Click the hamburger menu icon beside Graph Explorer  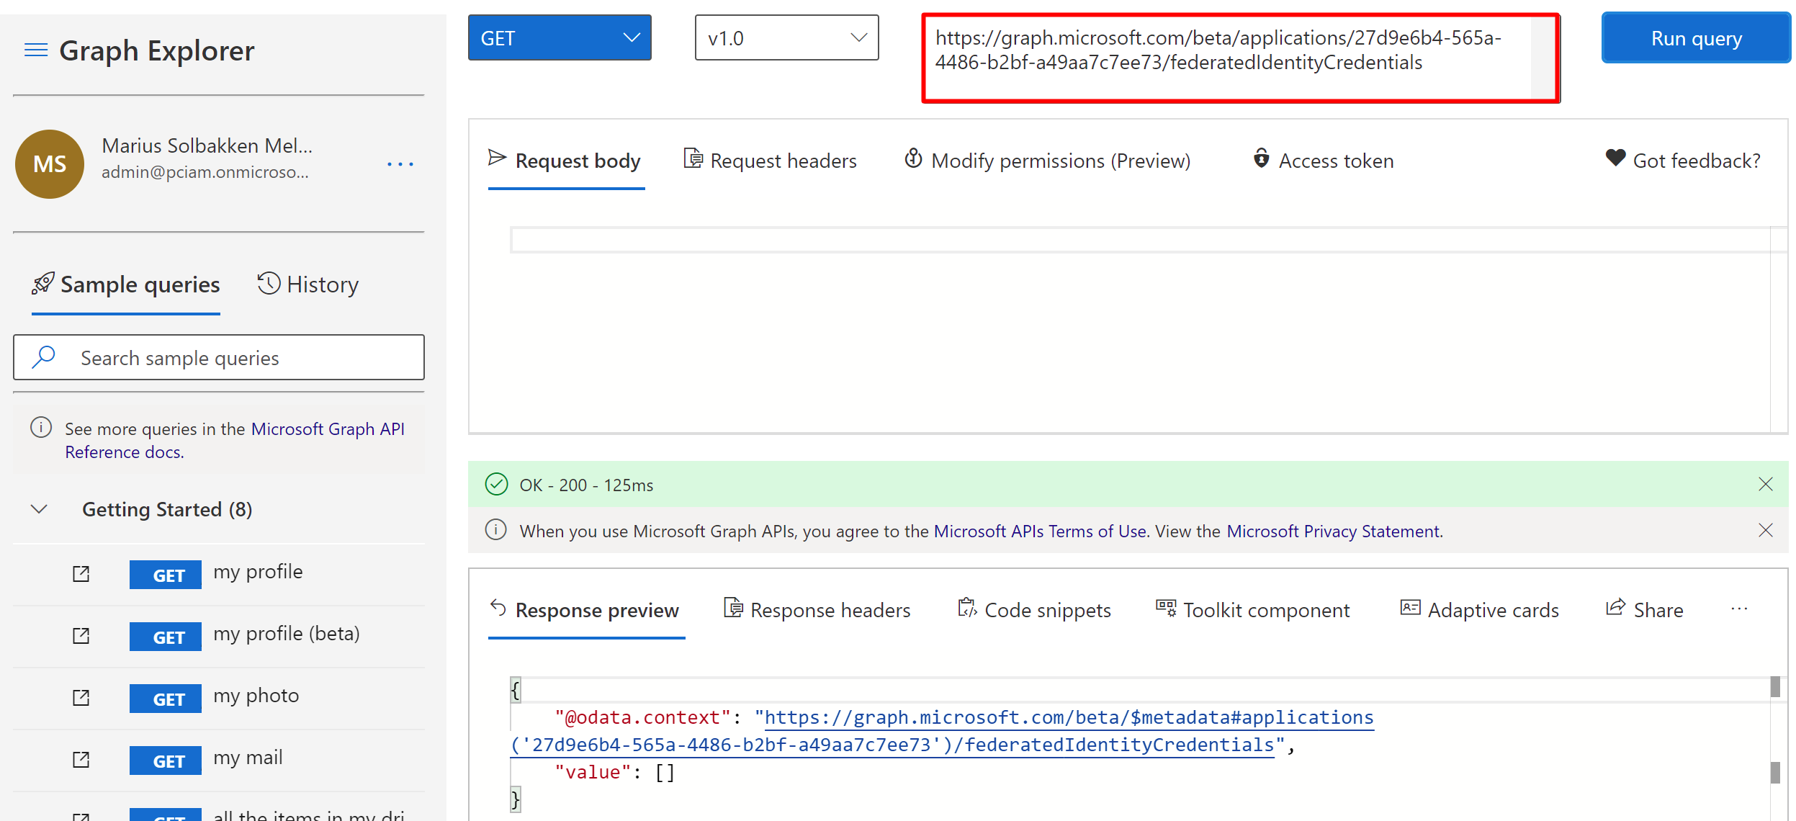pos(36,50)
